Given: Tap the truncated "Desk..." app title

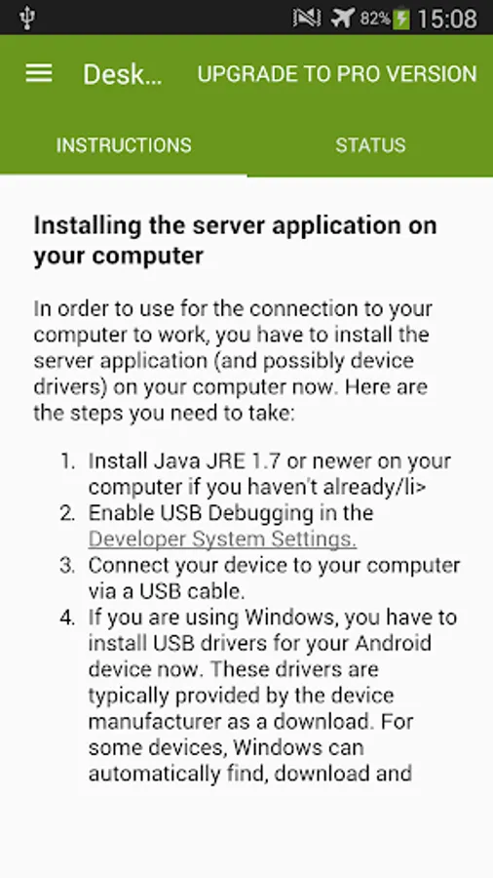Looking at the screenshot, I should tap(123, 74).
